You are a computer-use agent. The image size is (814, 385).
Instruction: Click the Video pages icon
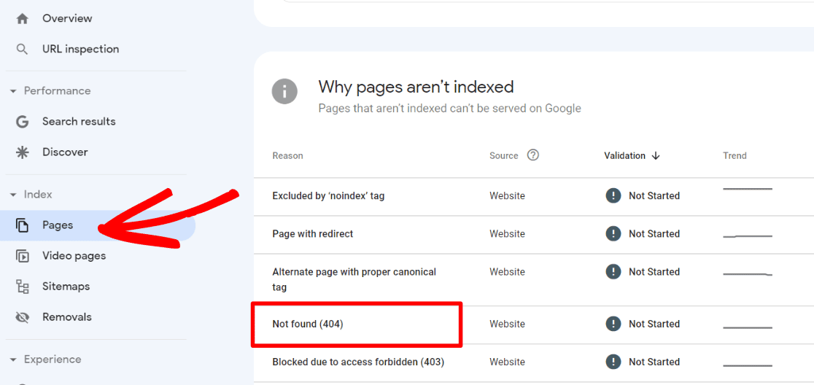22,256
